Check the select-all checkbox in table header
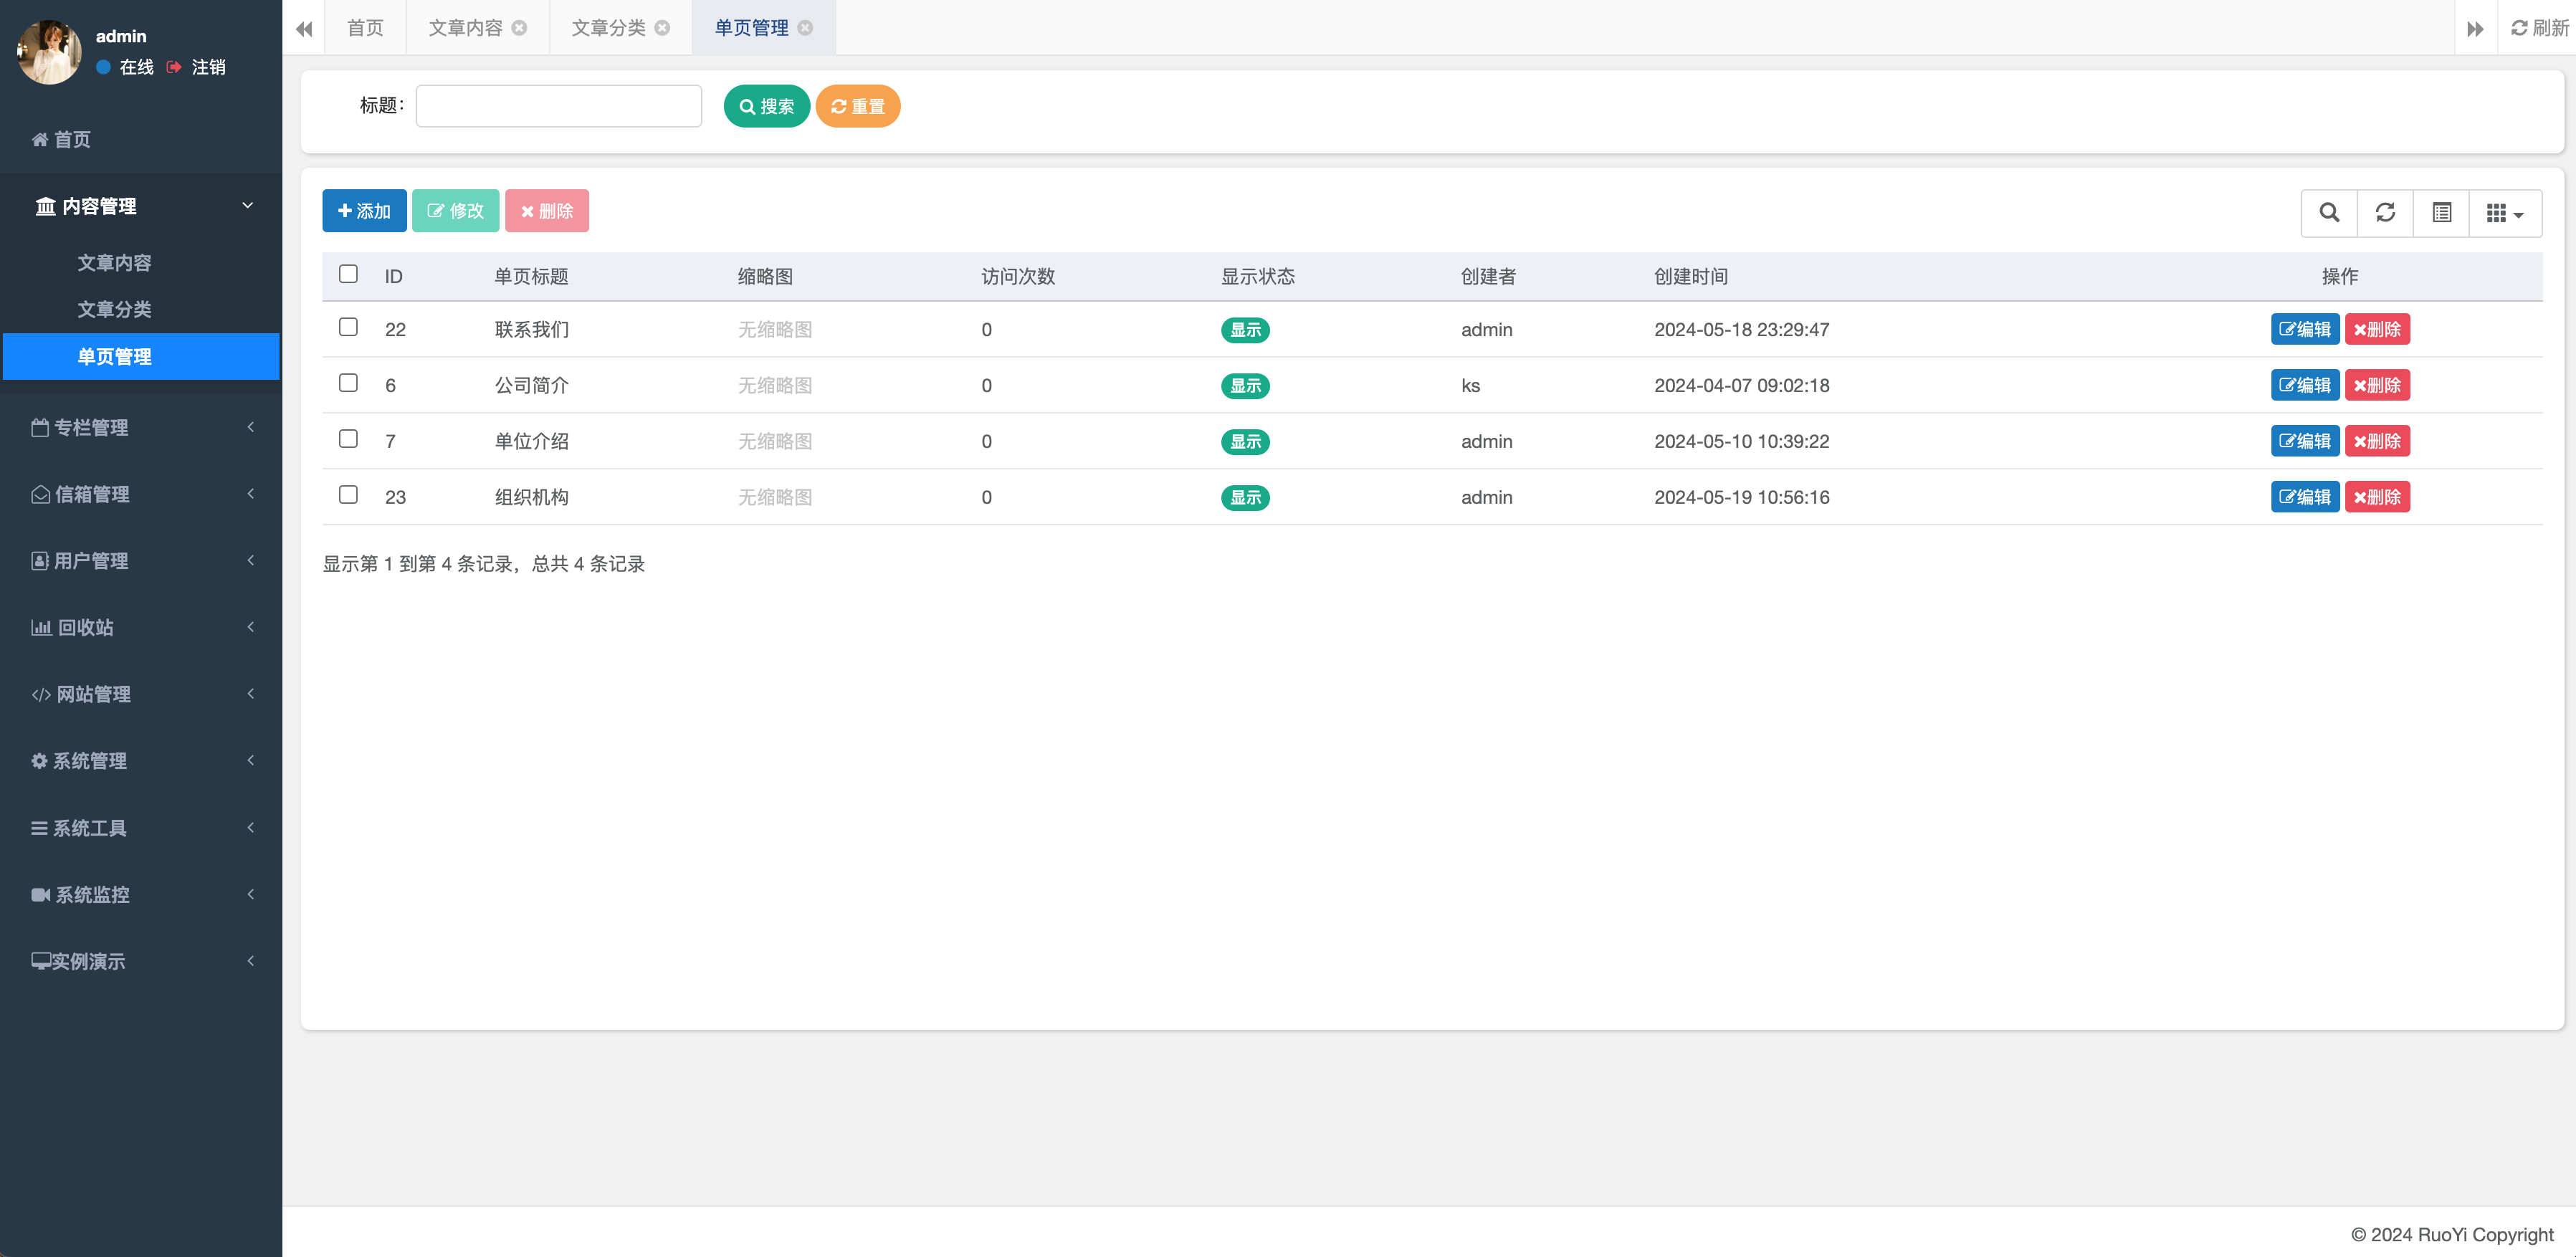 pyautogui.click(x=348, y=272)
